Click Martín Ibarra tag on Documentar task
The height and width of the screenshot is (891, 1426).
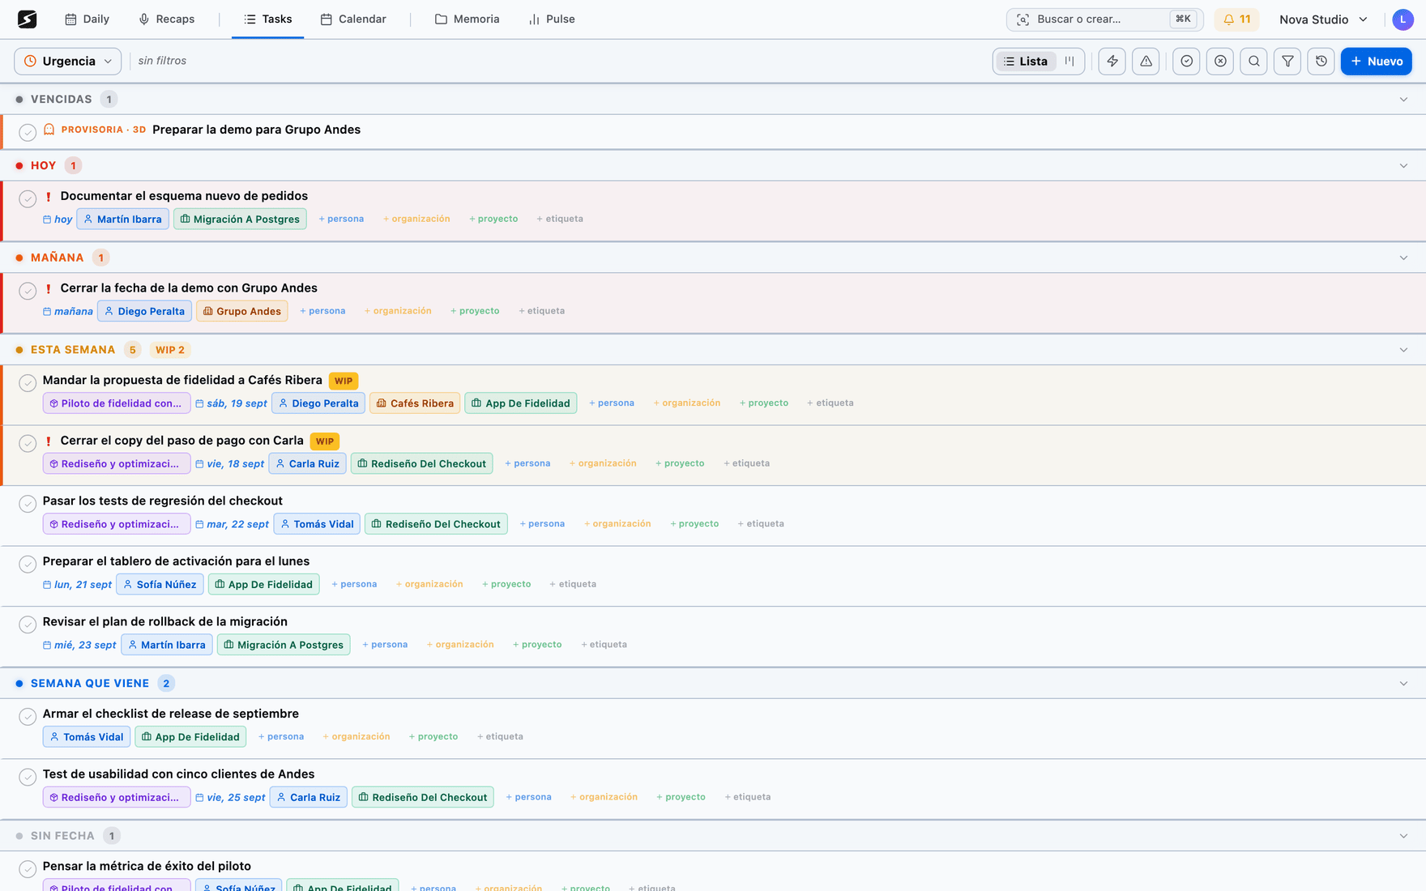(122, 220)
